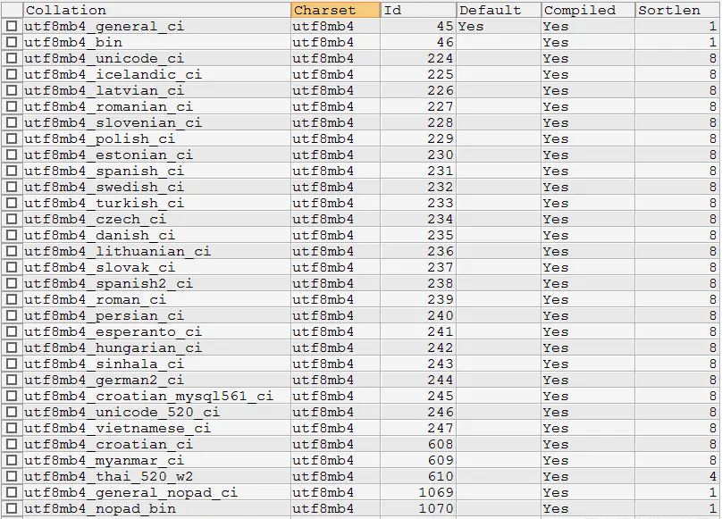Select the Id cell 1070

coord(418,508)
